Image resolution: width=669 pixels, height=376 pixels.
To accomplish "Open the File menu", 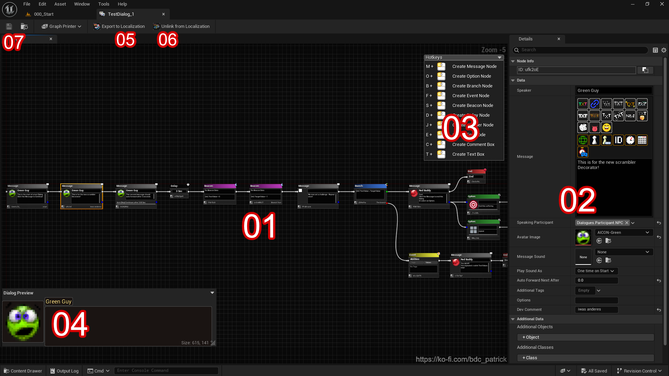I will [x=27, y=4].
